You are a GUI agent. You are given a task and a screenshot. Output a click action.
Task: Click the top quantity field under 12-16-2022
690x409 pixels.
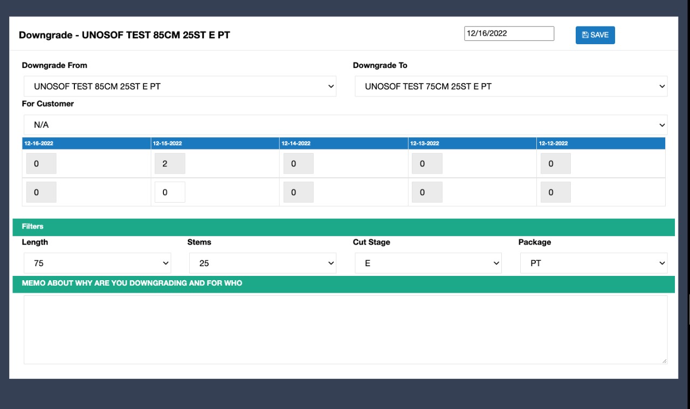[x=41, y=163]
